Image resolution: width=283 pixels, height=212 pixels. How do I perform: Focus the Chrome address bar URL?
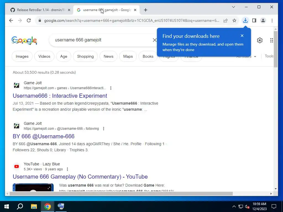point(132,20)
